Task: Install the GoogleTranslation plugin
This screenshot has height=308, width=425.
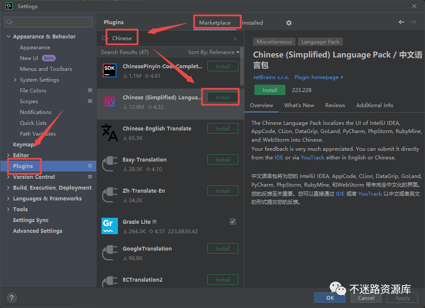Action: [223, 249]
